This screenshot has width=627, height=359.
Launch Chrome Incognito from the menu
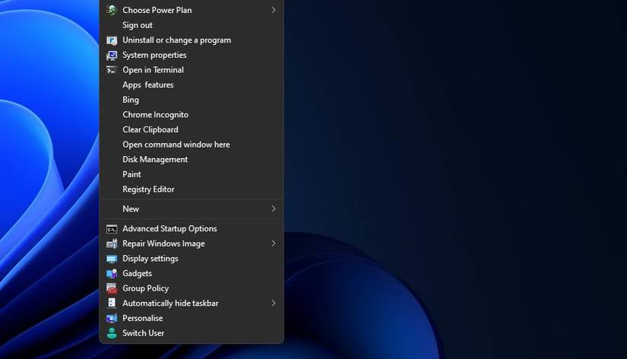(155, 115)
